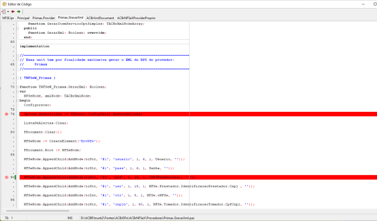Click gutter line number 80
This screenshot has height=221, width=377.
pyautogui.click(x=13, y=132)
